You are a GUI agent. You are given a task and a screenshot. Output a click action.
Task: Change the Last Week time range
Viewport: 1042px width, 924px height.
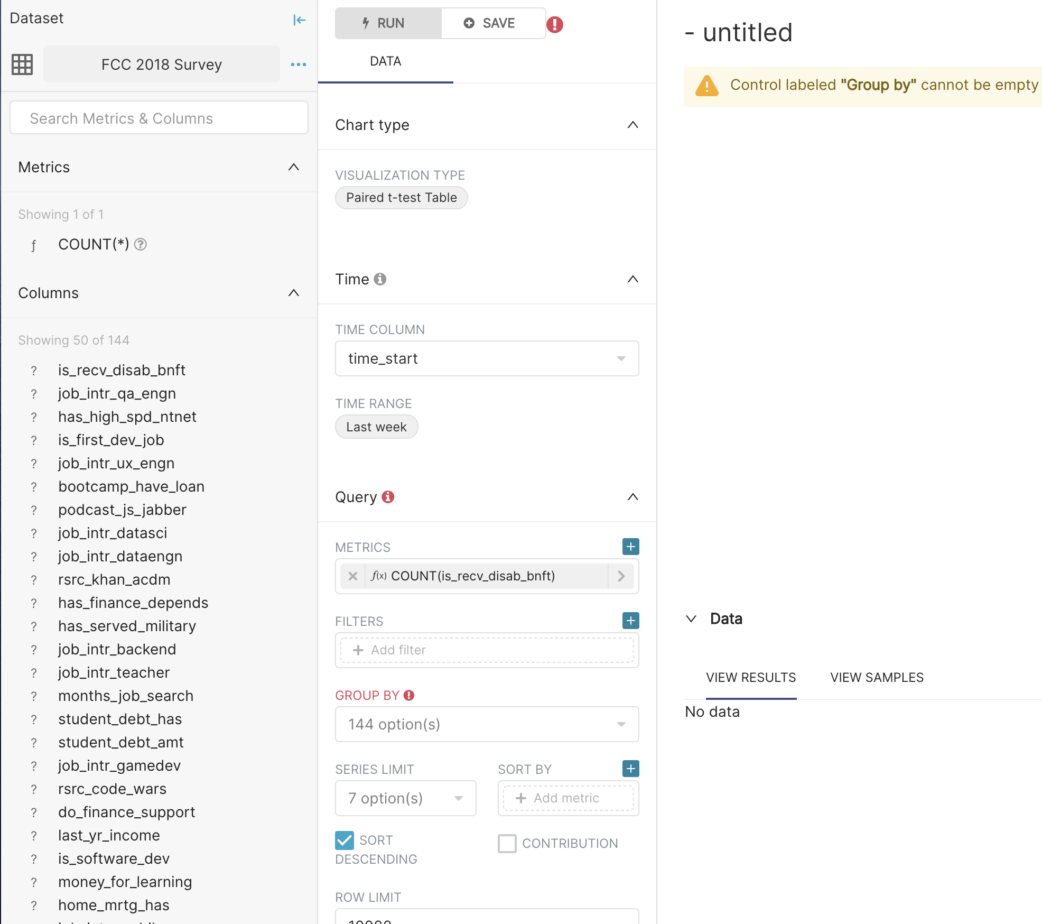[x=376, y=427]
